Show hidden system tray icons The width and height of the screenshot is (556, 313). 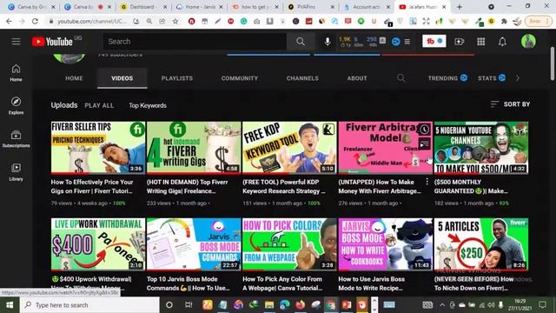[442, 305]
